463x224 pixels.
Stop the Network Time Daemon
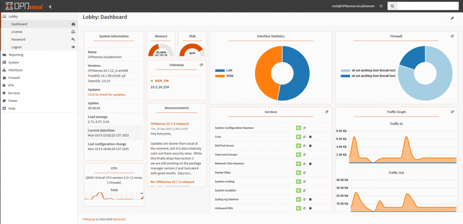click(310, 163)
